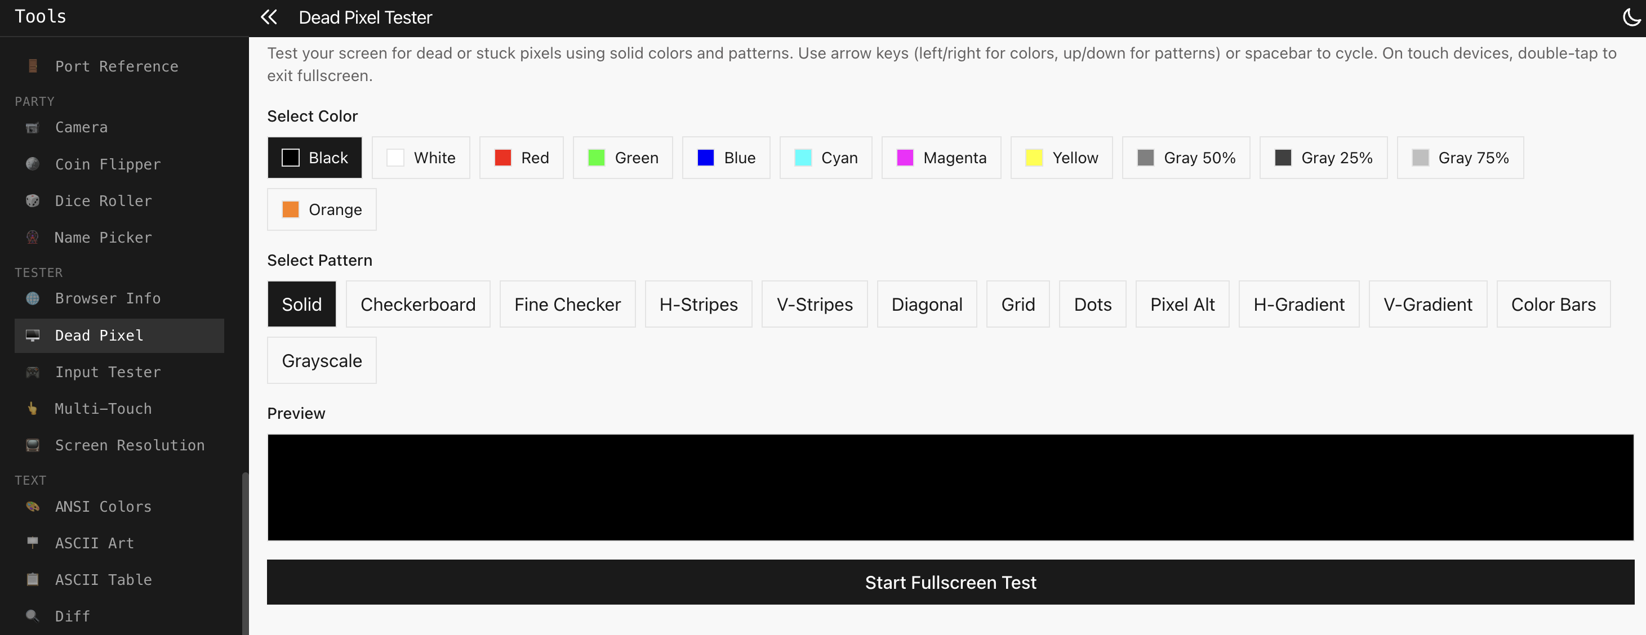Viewport: 1646px width, 635px height.
Task: Select the H-Gradient pattern
Action: 1298,304
